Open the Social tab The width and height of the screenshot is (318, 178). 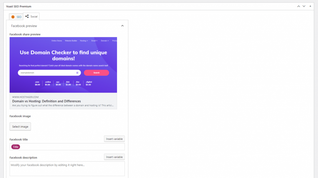point(31,16)
